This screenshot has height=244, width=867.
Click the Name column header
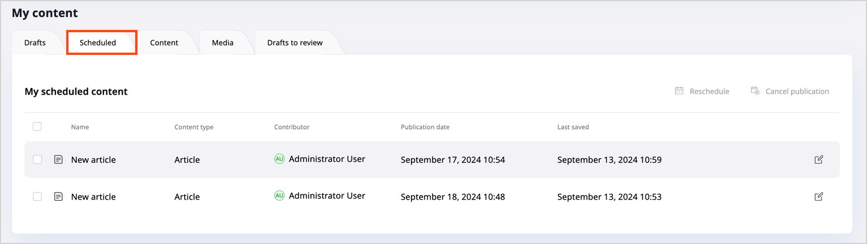click(x=80, y=127)
